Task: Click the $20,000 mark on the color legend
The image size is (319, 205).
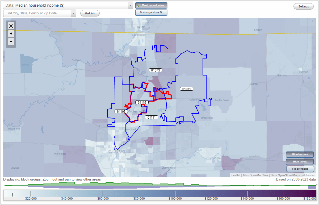Action: click(x=31, y=198)
